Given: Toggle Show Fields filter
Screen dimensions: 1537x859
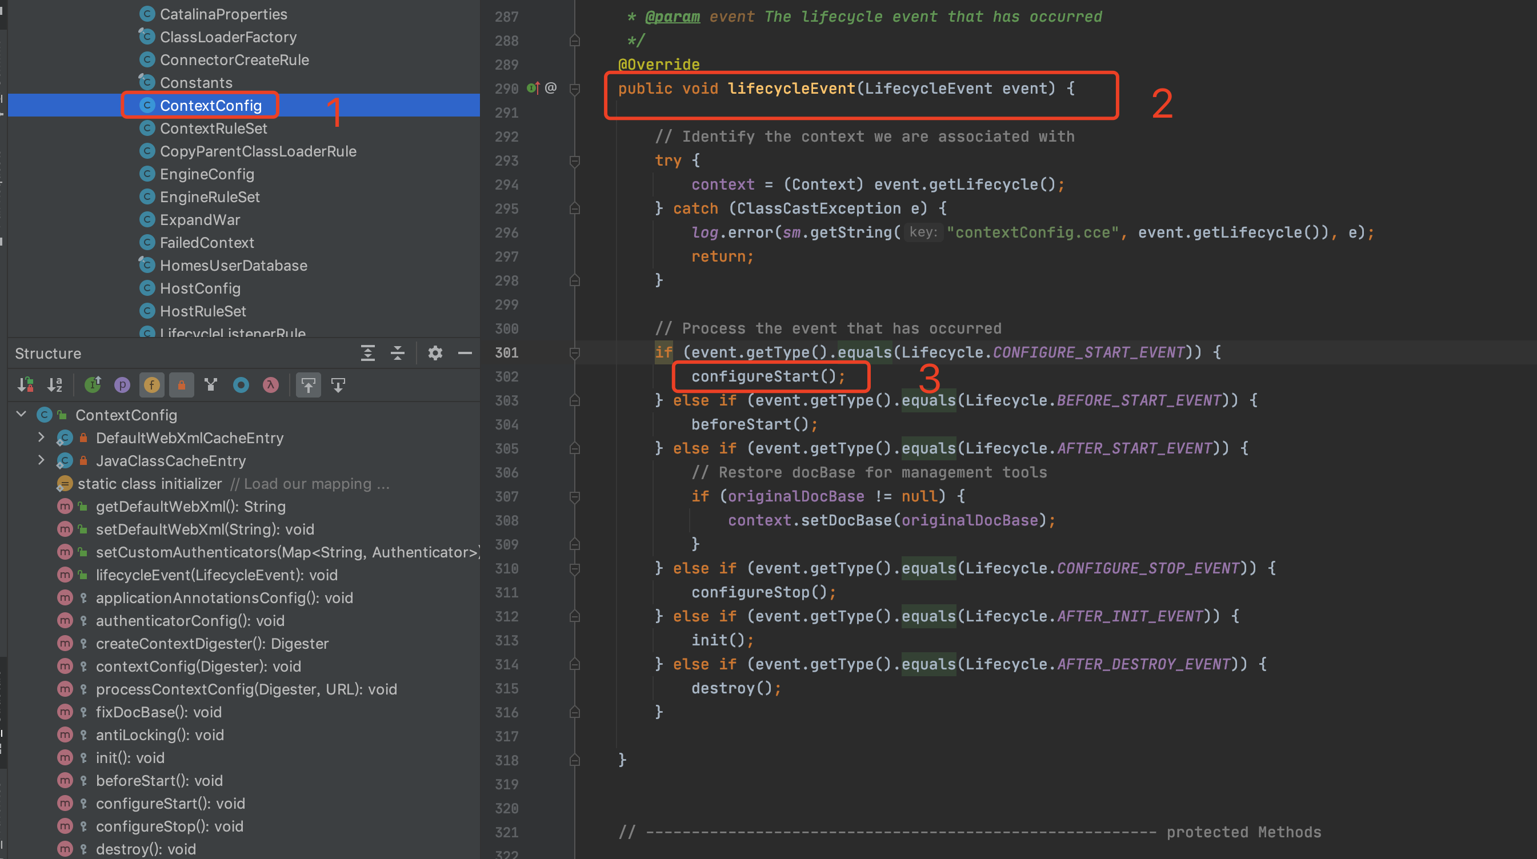Looking at the screenshot, I should tap(151, 386).
